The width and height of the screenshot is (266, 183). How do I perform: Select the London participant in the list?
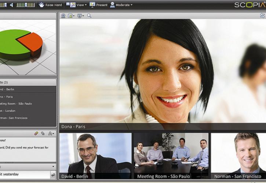click(28, 111)
